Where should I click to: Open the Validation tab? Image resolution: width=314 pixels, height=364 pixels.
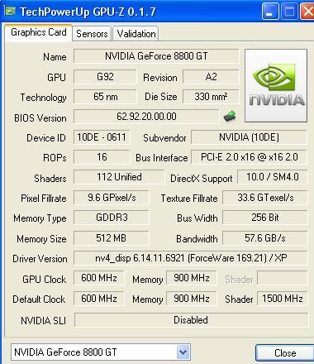[x=136, y=34]
